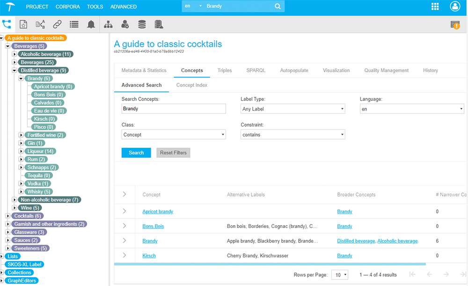The image size is (468, 286).
Task: Open the user settings gear icon
Action: (125, 24)
